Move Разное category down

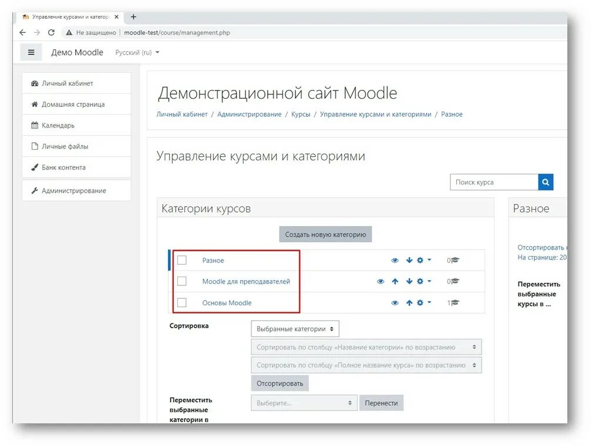coord(409,260)
